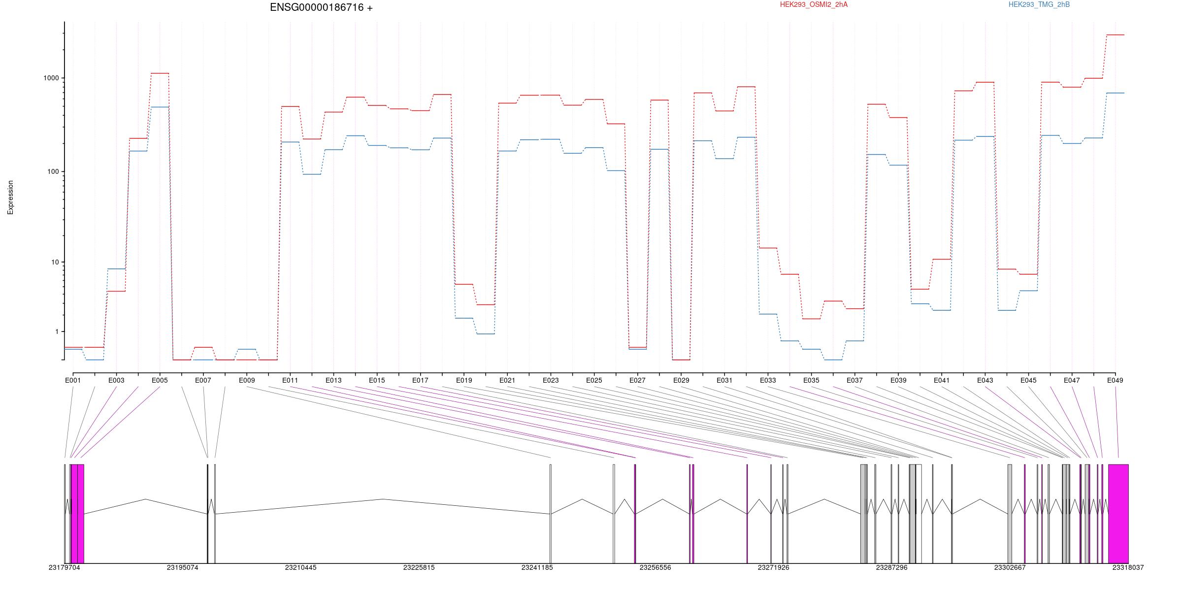Click the magenta exon block near 23179704
The height and width of the screenshot is (591, 1182).
77,514
